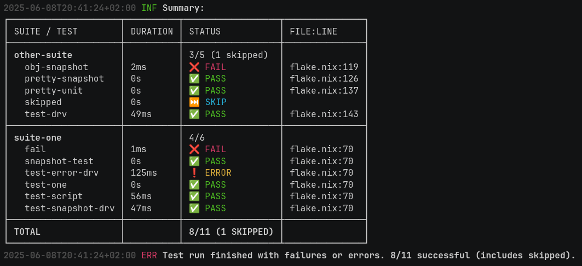Click the green checkmark in the test-script row
This screenshot has height=266, width=582.
tap(194, 196)
